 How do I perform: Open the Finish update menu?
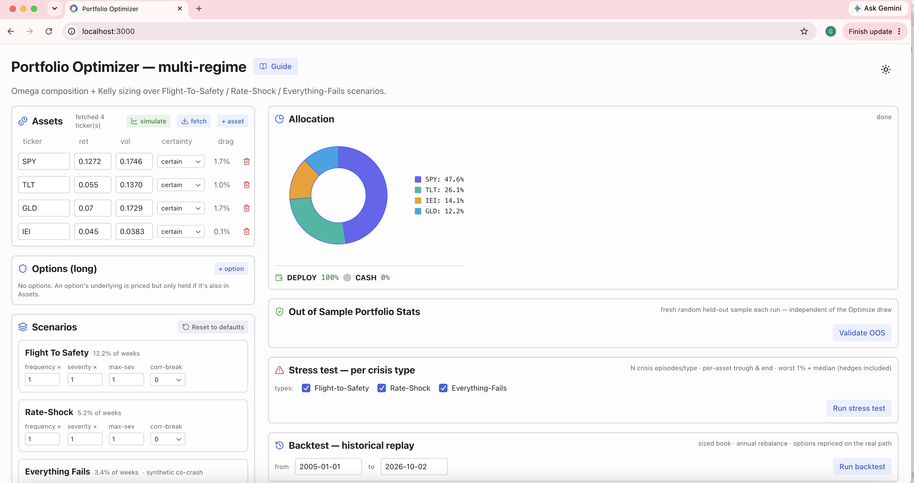(x=875, y=31)
